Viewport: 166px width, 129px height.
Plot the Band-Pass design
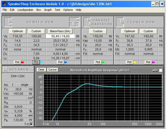pos(60,62)
